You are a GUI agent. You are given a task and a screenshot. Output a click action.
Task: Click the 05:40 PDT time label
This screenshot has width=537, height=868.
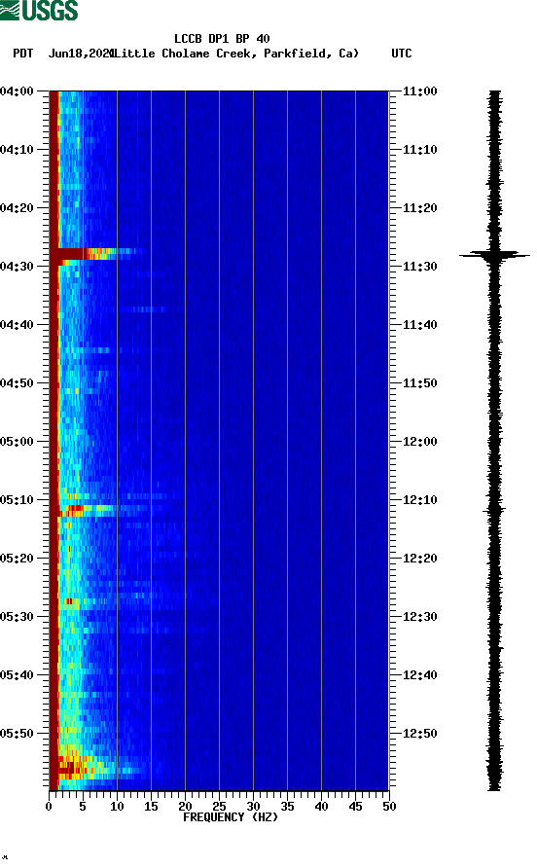coord(17,674)
